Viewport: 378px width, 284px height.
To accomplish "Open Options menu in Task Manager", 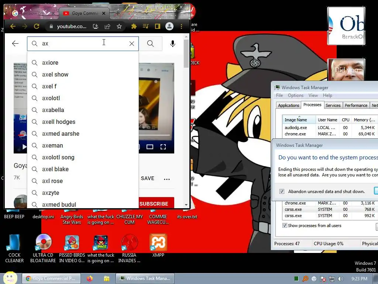I will coord(296,95).
